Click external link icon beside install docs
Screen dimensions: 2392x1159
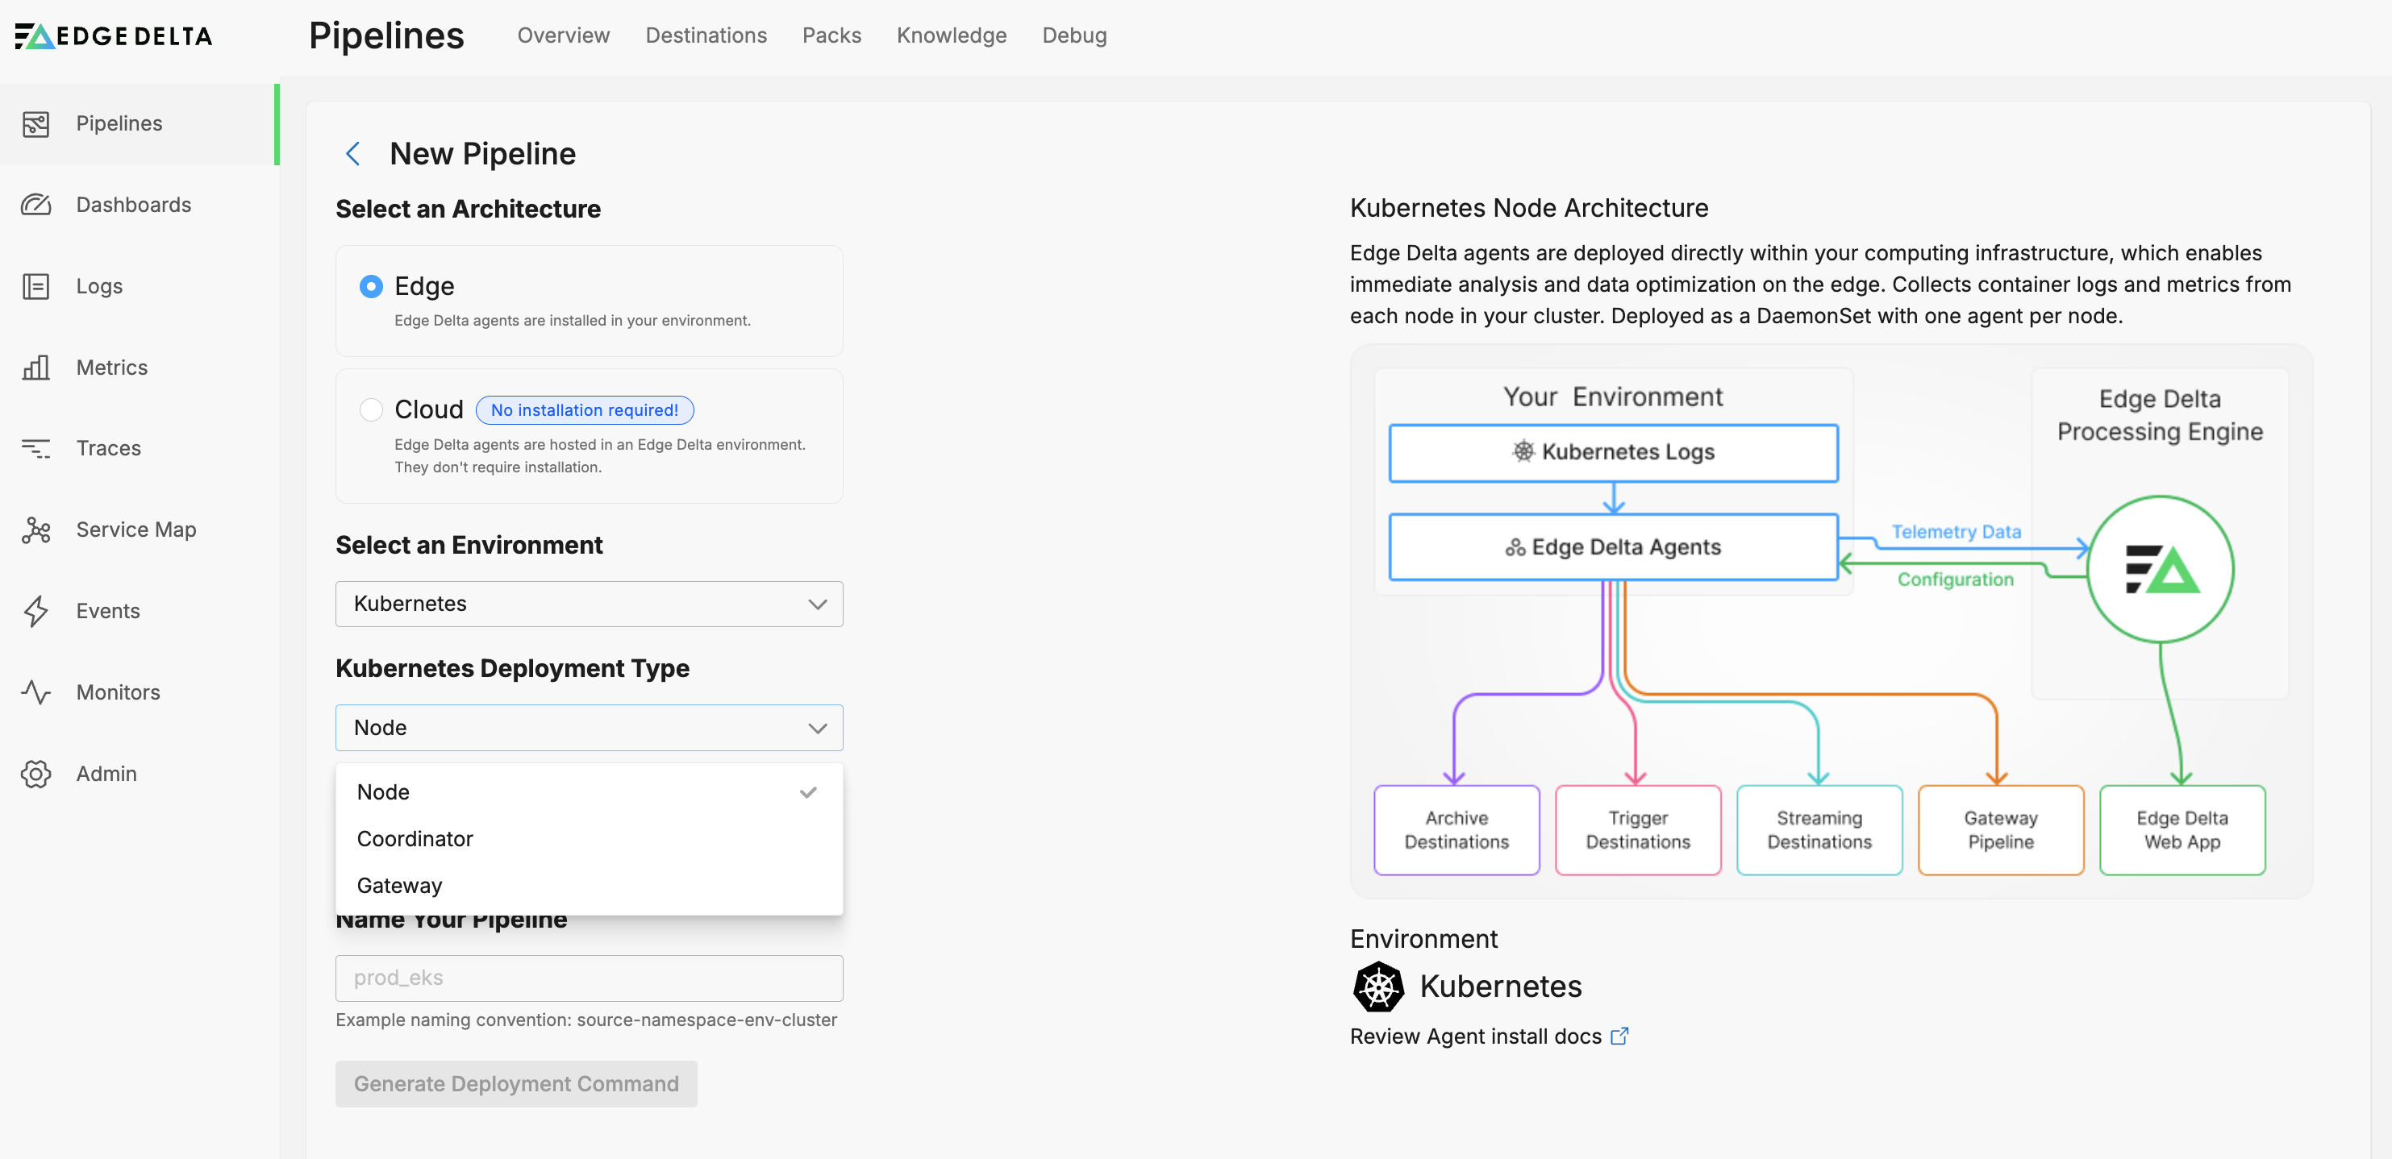[1619, 1036]
